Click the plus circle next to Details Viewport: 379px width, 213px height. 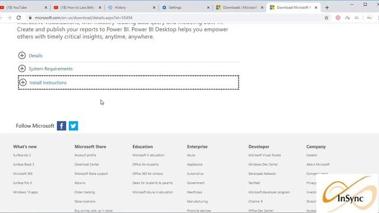(22, 56)
